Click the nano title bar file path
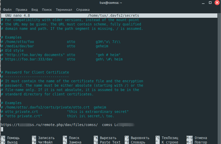This screenshot has width=221, height=144. (x=113, y=15)
